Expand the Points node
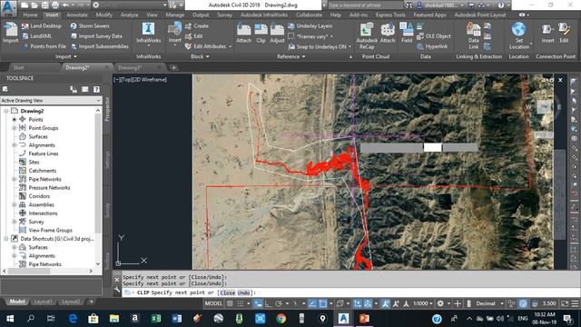 point(15,119)
